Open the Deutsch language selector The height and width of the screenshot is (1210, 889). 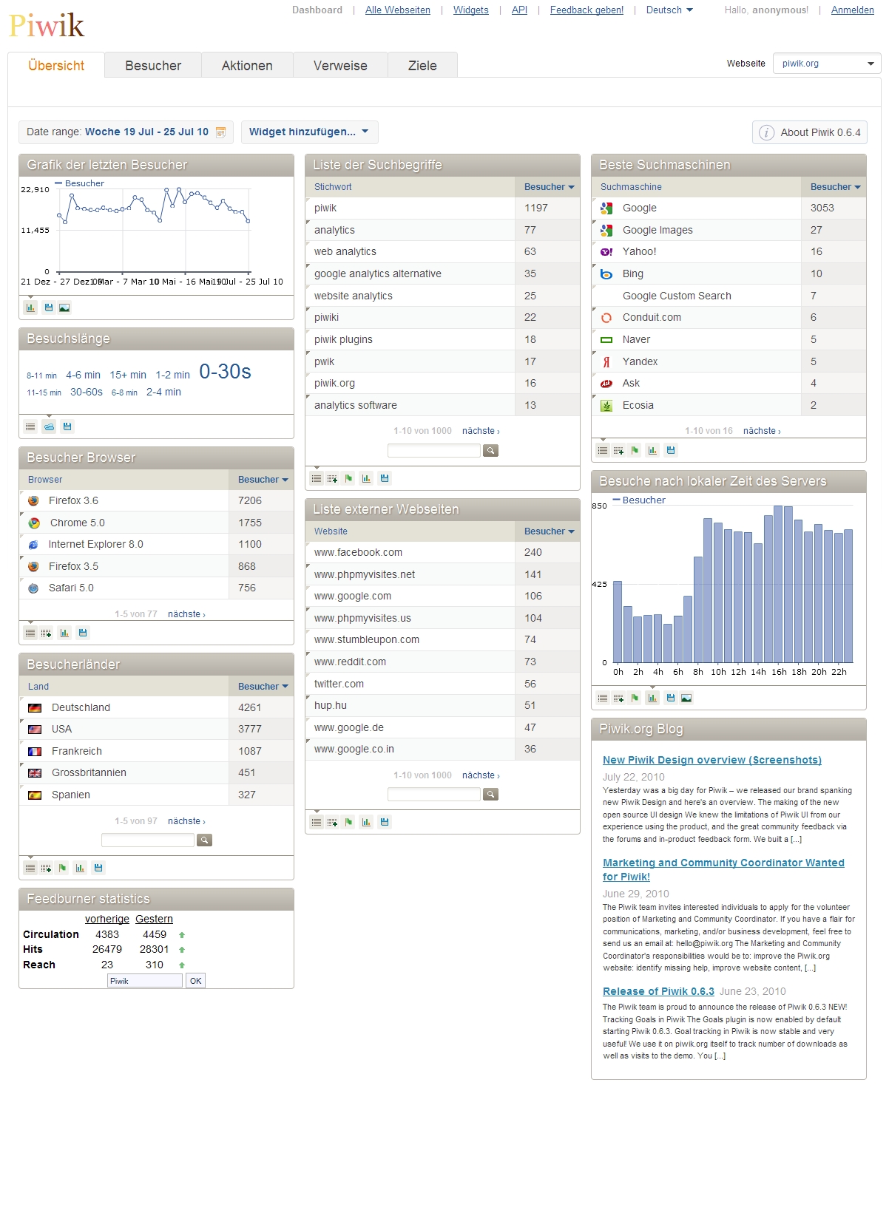click(x=669, y=10)
